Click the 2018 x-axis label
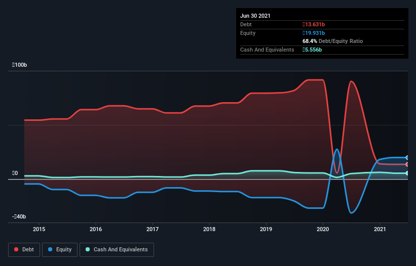 tap(209, 229)
